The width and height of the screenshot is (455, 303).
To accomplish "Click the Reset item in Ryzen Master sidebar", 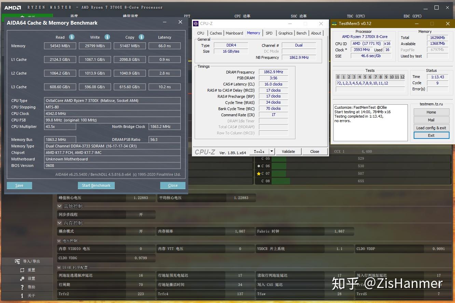I will (27, 270).
